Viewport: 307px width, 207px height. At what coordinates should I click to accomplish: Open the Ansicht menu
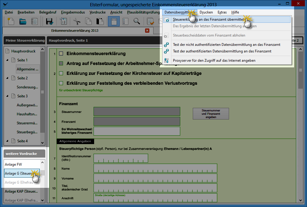coord(116,12)
